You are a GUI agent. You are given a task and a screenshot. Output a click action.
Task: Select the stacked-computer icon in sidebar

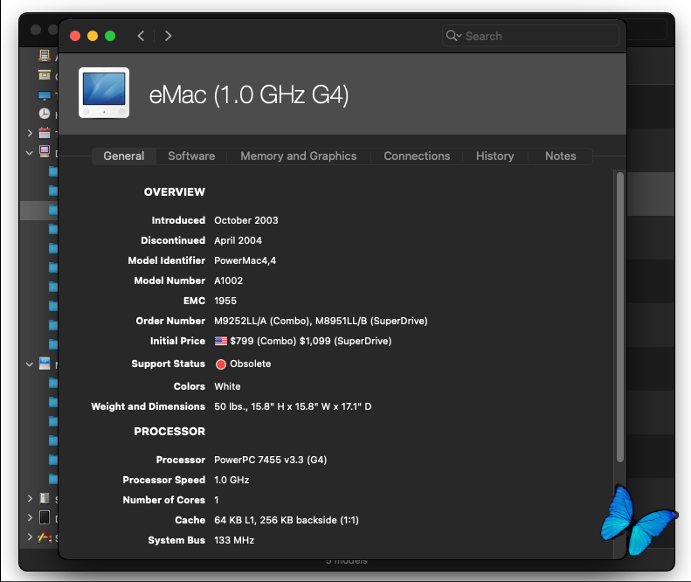(44, 56)
